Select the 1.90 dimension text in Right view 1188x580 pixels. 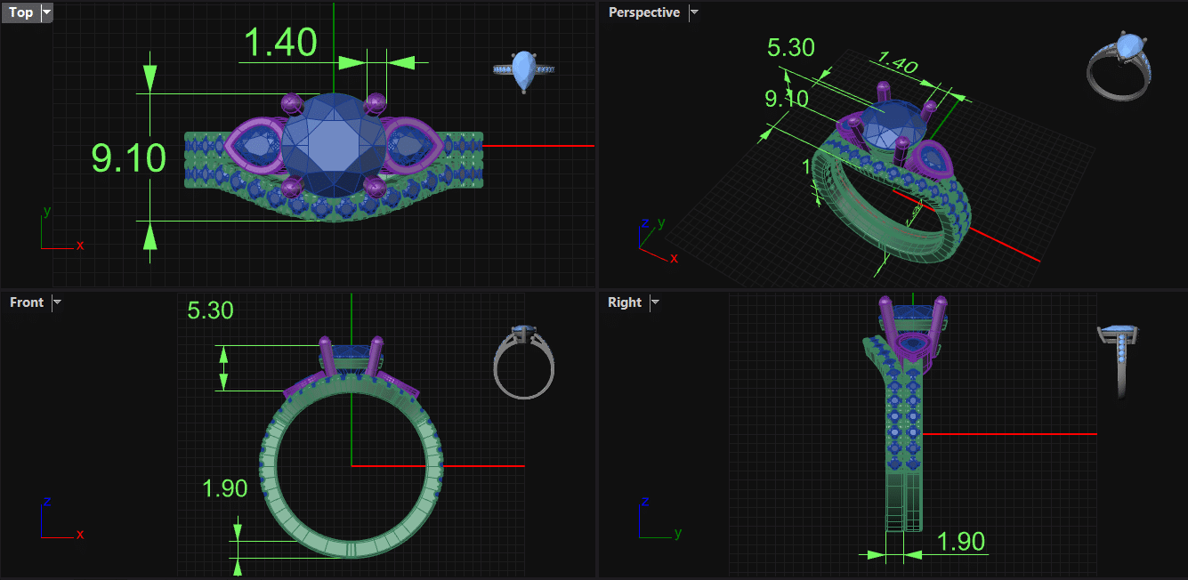tap(960, 541)
